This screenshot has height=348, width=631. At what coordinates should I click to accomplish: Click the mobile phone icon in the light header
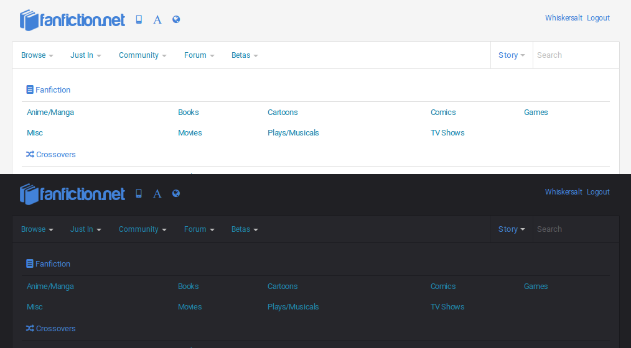click(x=139, y=19)
